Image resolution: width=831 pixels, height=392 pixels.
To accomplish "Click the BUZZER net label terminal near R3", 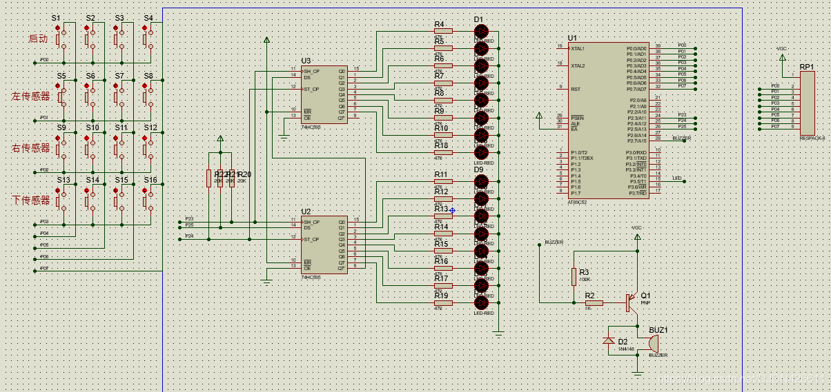I will point(540,243).
